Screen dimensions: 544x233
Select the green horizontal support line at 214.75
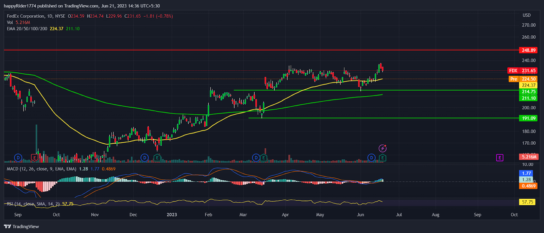(x=376, y=90)
